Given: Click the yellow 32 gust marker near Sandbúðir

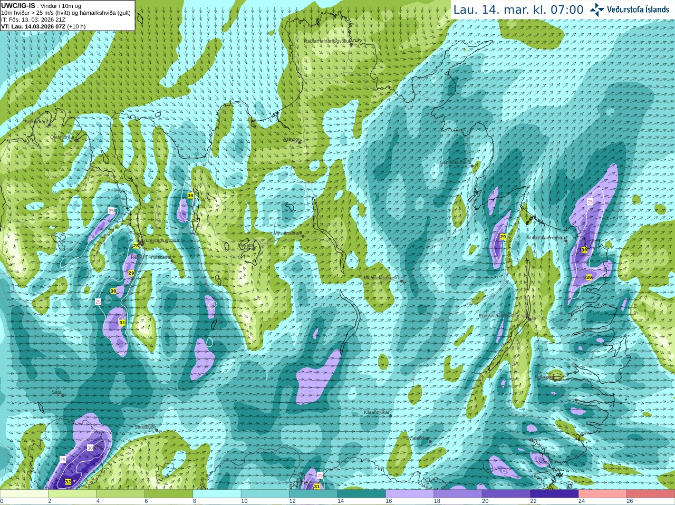Looking at the screenshot, I should click(x=68, y=482).
